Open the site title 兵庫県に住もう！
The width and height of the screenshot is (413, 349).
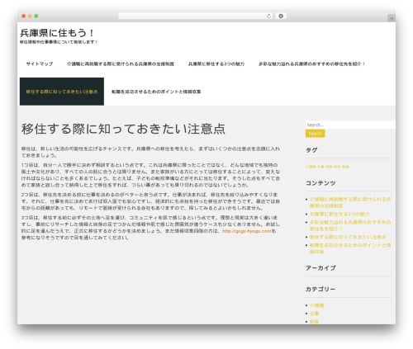[57, 33]
